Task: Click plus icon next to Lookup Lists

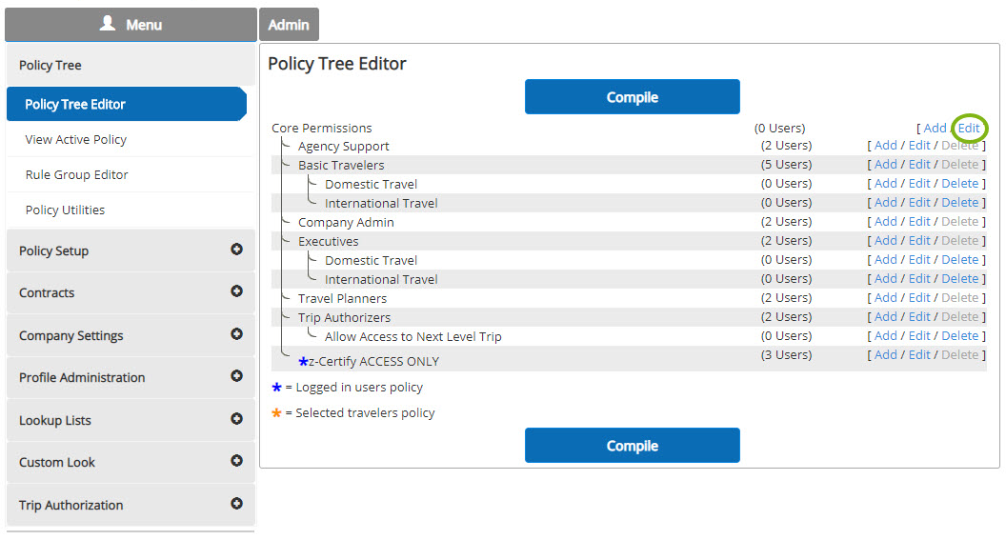Action: click(236, 419)
